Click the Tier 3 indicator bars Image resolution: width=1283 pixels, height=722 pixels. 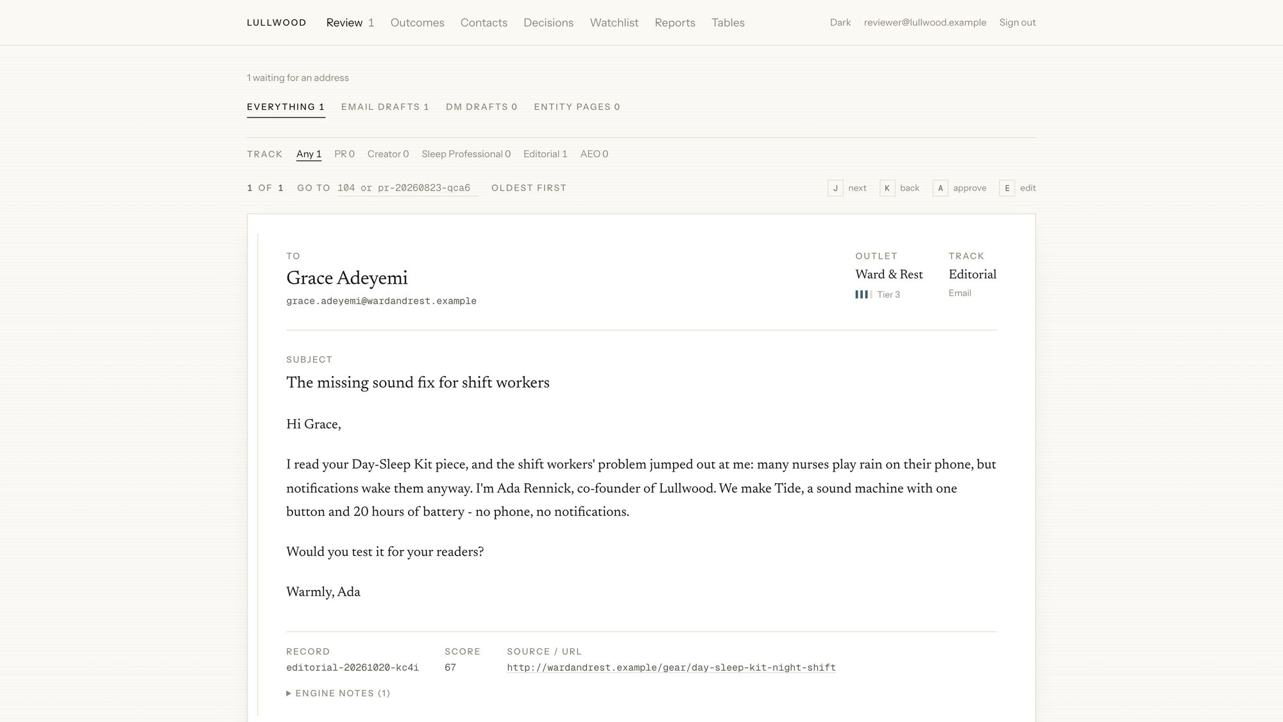coord(863,295)
